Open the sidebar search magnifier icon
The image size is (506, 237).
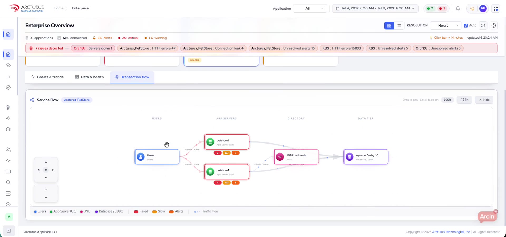8,182
